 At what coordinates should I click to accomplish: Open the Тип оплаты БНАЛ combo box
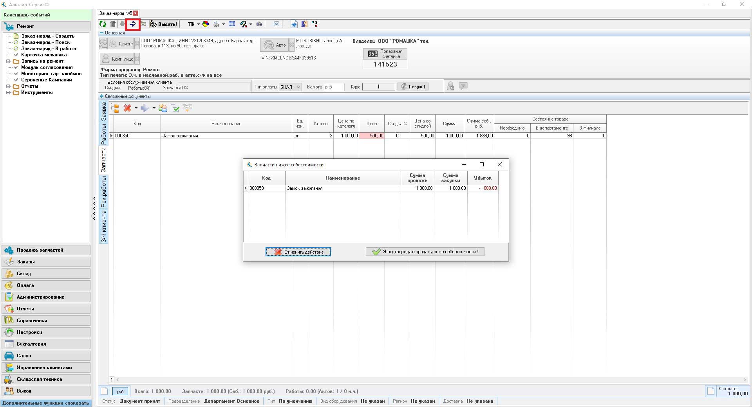tap(290, 87)
